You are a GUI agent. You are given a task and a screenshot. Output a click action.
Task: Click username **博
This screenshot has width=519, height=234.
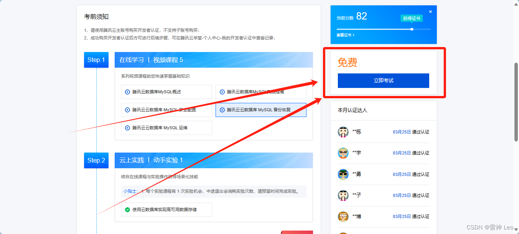tap(357, 217)
